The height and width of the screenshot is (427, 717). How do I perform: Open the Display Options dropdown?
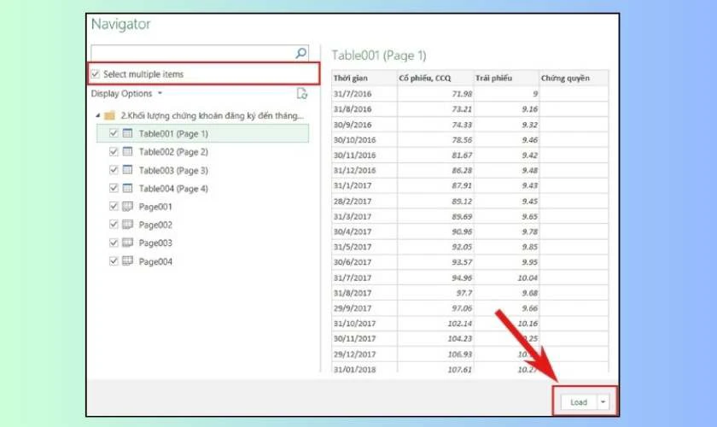point(126,93)
